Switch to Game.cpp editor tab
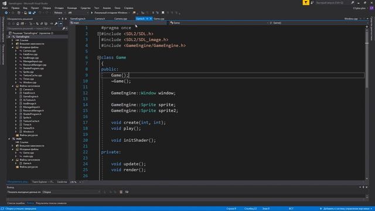 [x=159, y=19]
